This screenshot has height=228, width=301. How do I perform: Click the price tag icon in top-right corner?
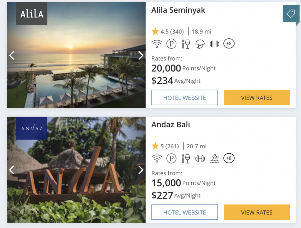click(290, 14)
